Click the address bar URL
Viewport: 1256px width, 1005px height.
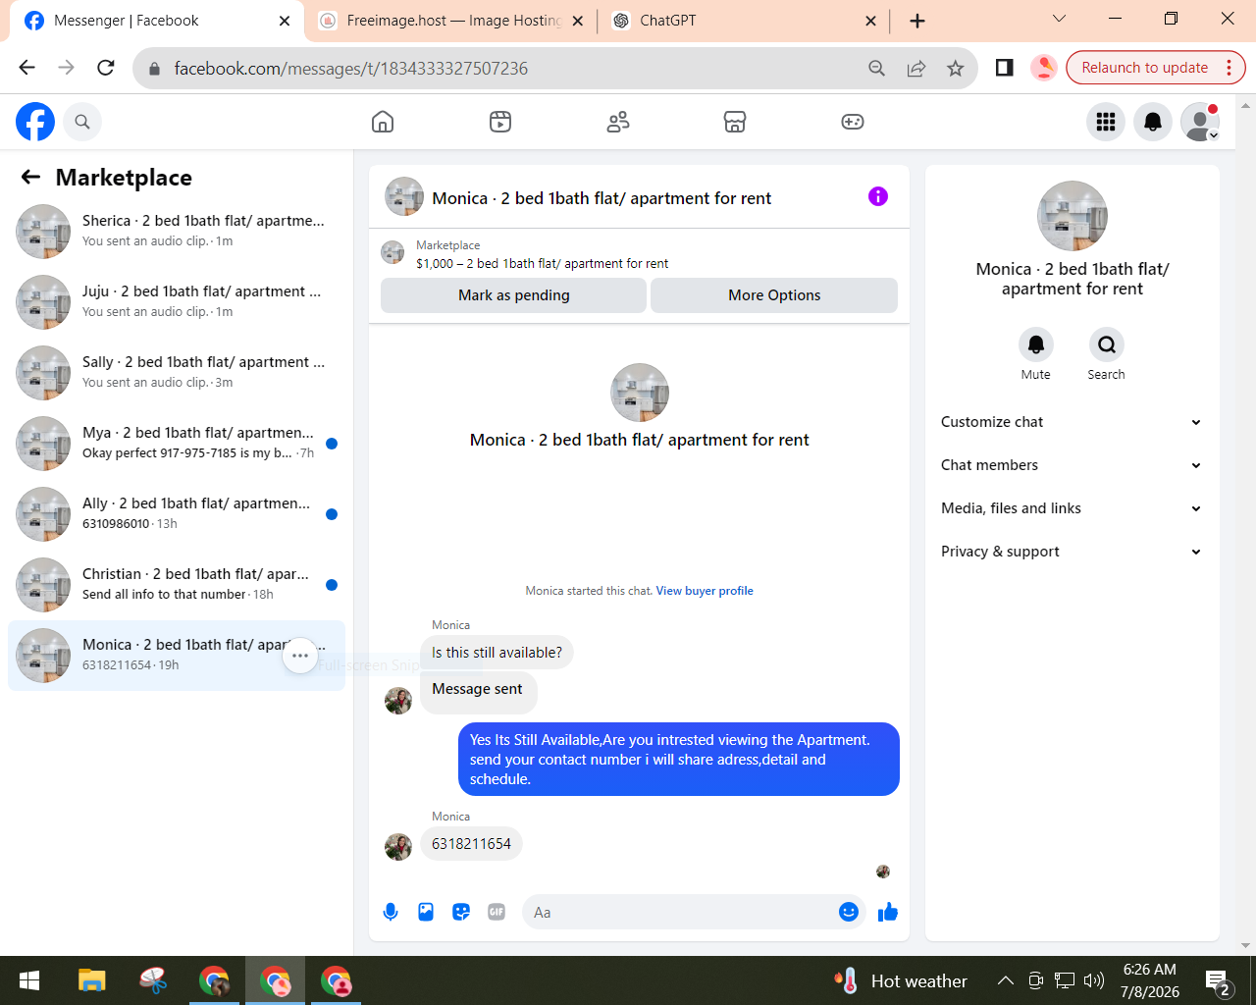tap(351, 69)
